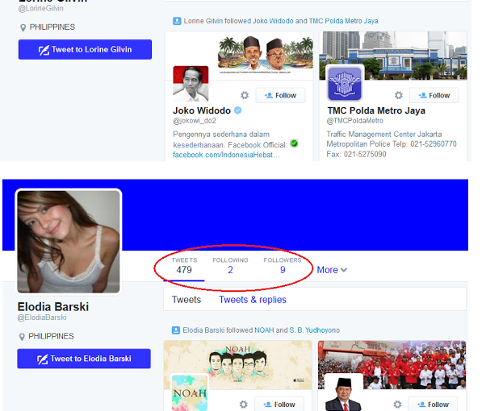Click person icon beside Elodia Barski followed text

click(x=176, y=330)
